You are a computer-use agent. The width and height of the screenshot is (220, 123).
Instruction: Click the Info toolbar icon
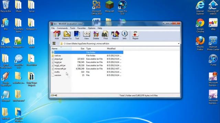(124, 35)
